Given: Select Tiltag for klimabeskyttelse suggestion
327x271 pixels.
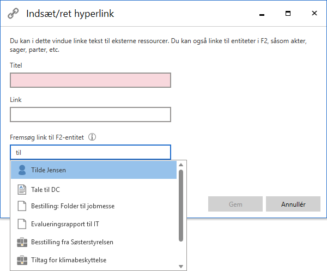Looking at the screenshot, I should tap(94, 260).
